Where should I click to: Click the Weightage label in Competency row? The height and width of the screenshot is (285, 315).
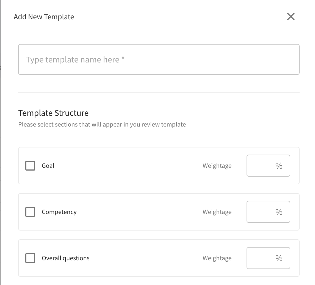217,212
